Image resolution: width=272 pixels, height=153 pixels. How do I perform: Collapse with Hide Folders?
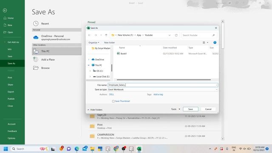pyautogui.click(x=95, y=110)
